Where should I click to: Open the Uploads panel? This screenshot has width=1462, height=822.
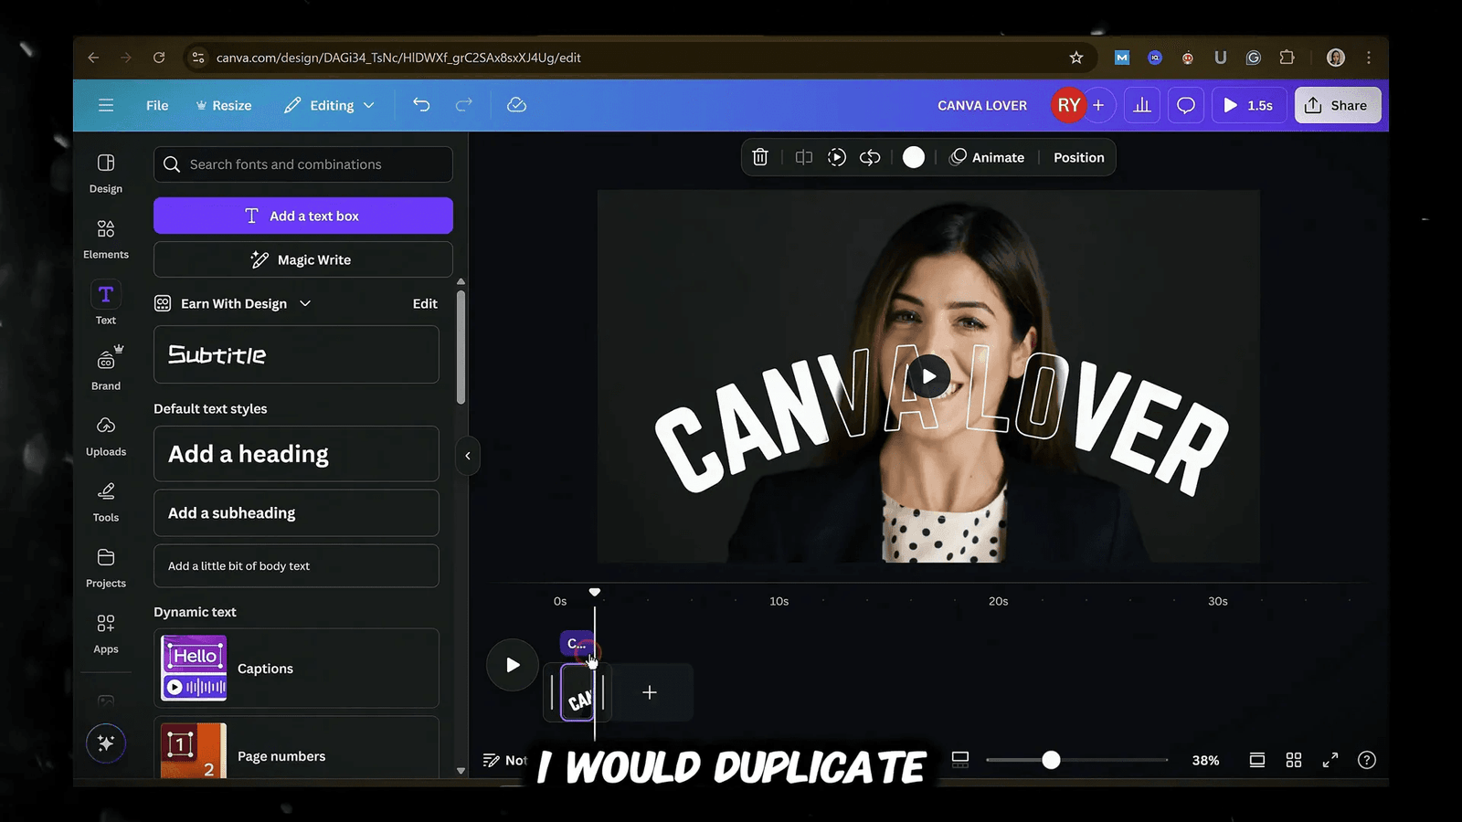(106, 436)
